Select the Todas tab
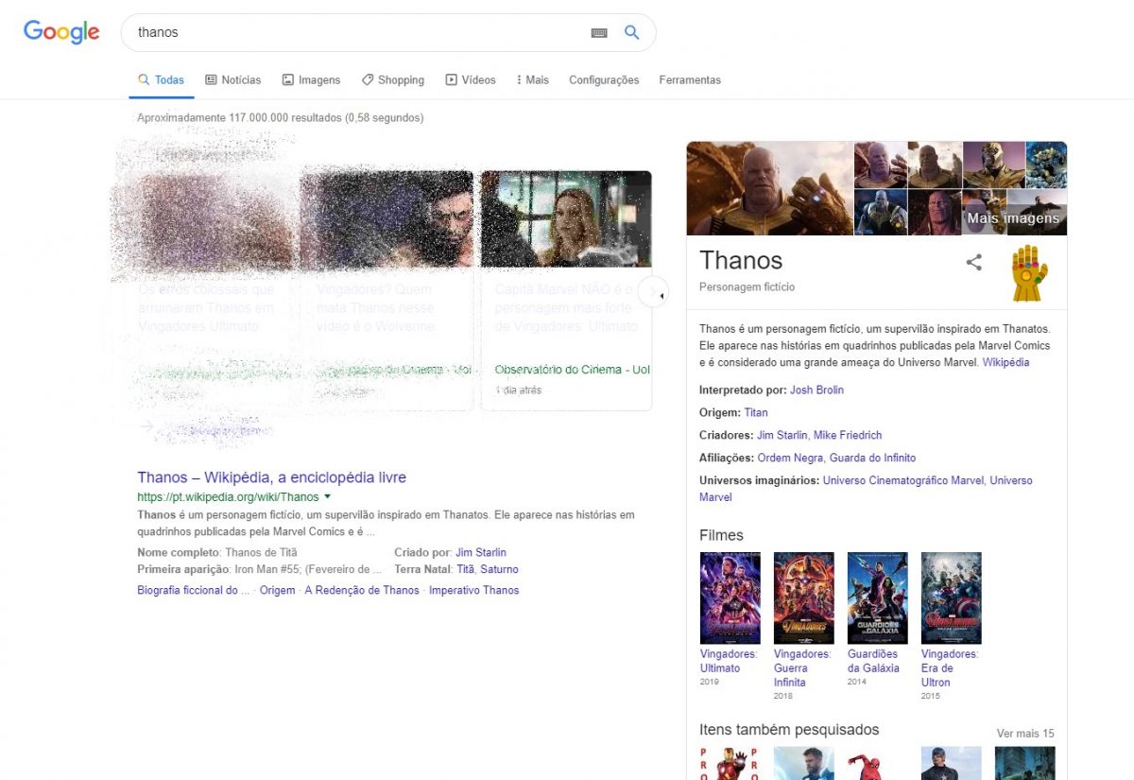The image size is (1134, 780). tap(162, 80)
